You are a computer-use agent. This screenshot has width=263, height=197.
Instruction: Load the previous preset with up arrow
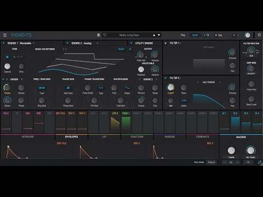click(x=154, y=35)
